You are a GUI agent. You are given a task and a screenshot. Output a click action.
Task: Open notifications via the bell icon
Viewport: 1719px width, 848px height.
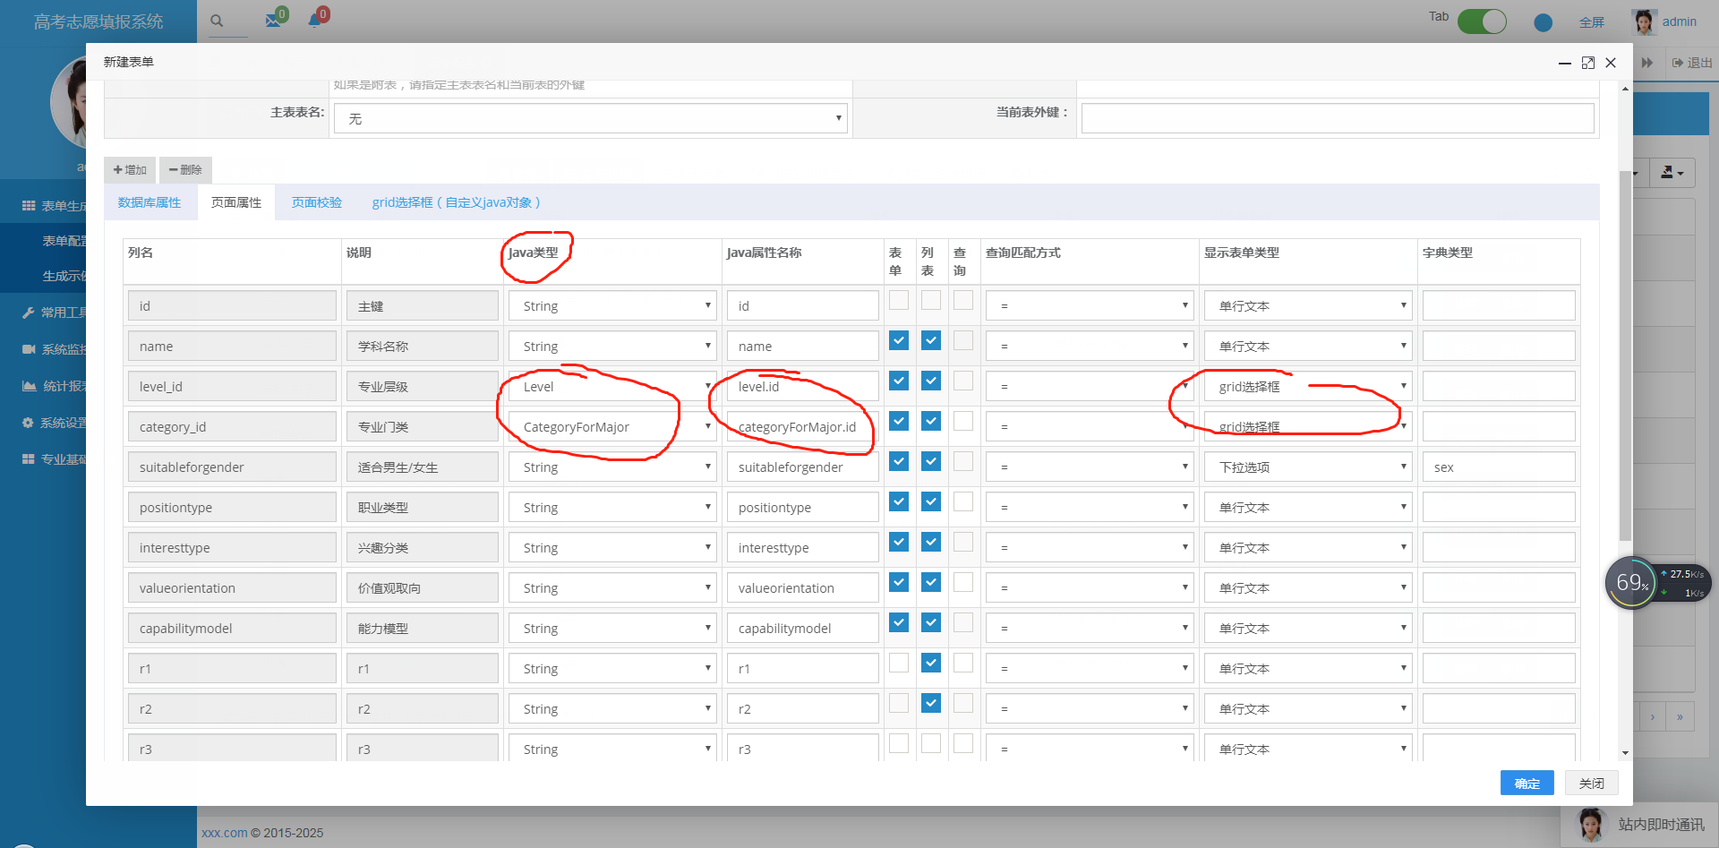pyautogui.click(x=313, y=21)
